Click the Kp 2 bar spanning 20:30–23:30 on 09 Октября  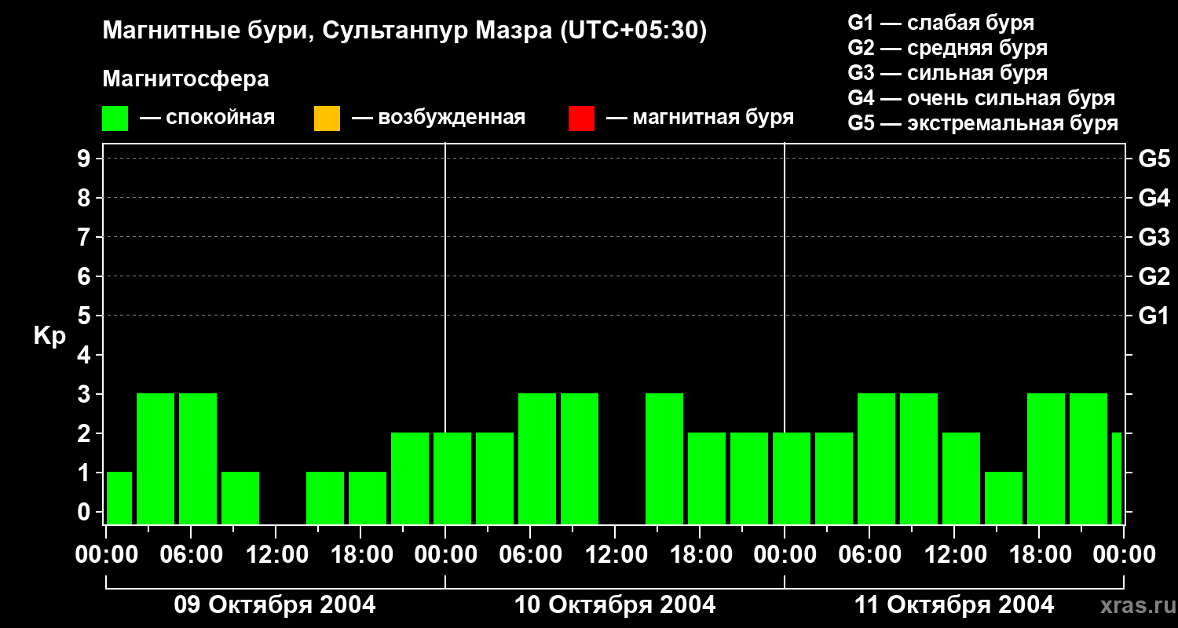(x=410, y=478)
